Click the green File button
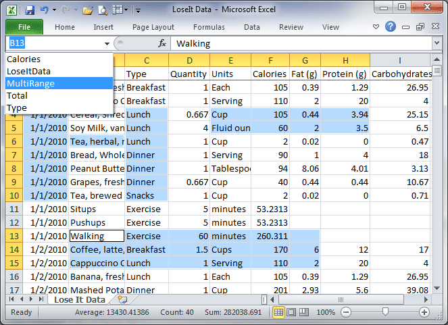The width and height of the screenshot is (448, 325). click(24, 27)
